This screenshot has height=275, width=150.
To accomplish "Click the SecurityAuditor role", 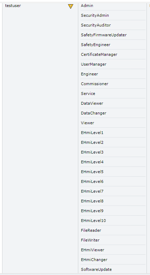I will pyautogui.click(x=96, y=25).
